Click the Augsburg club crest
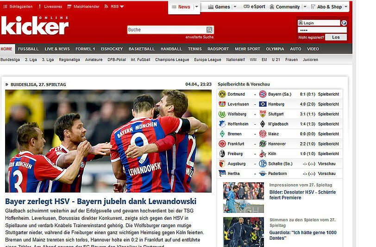Screen dimensions: 376x247 pyautogui.click(x=222, y=163)
